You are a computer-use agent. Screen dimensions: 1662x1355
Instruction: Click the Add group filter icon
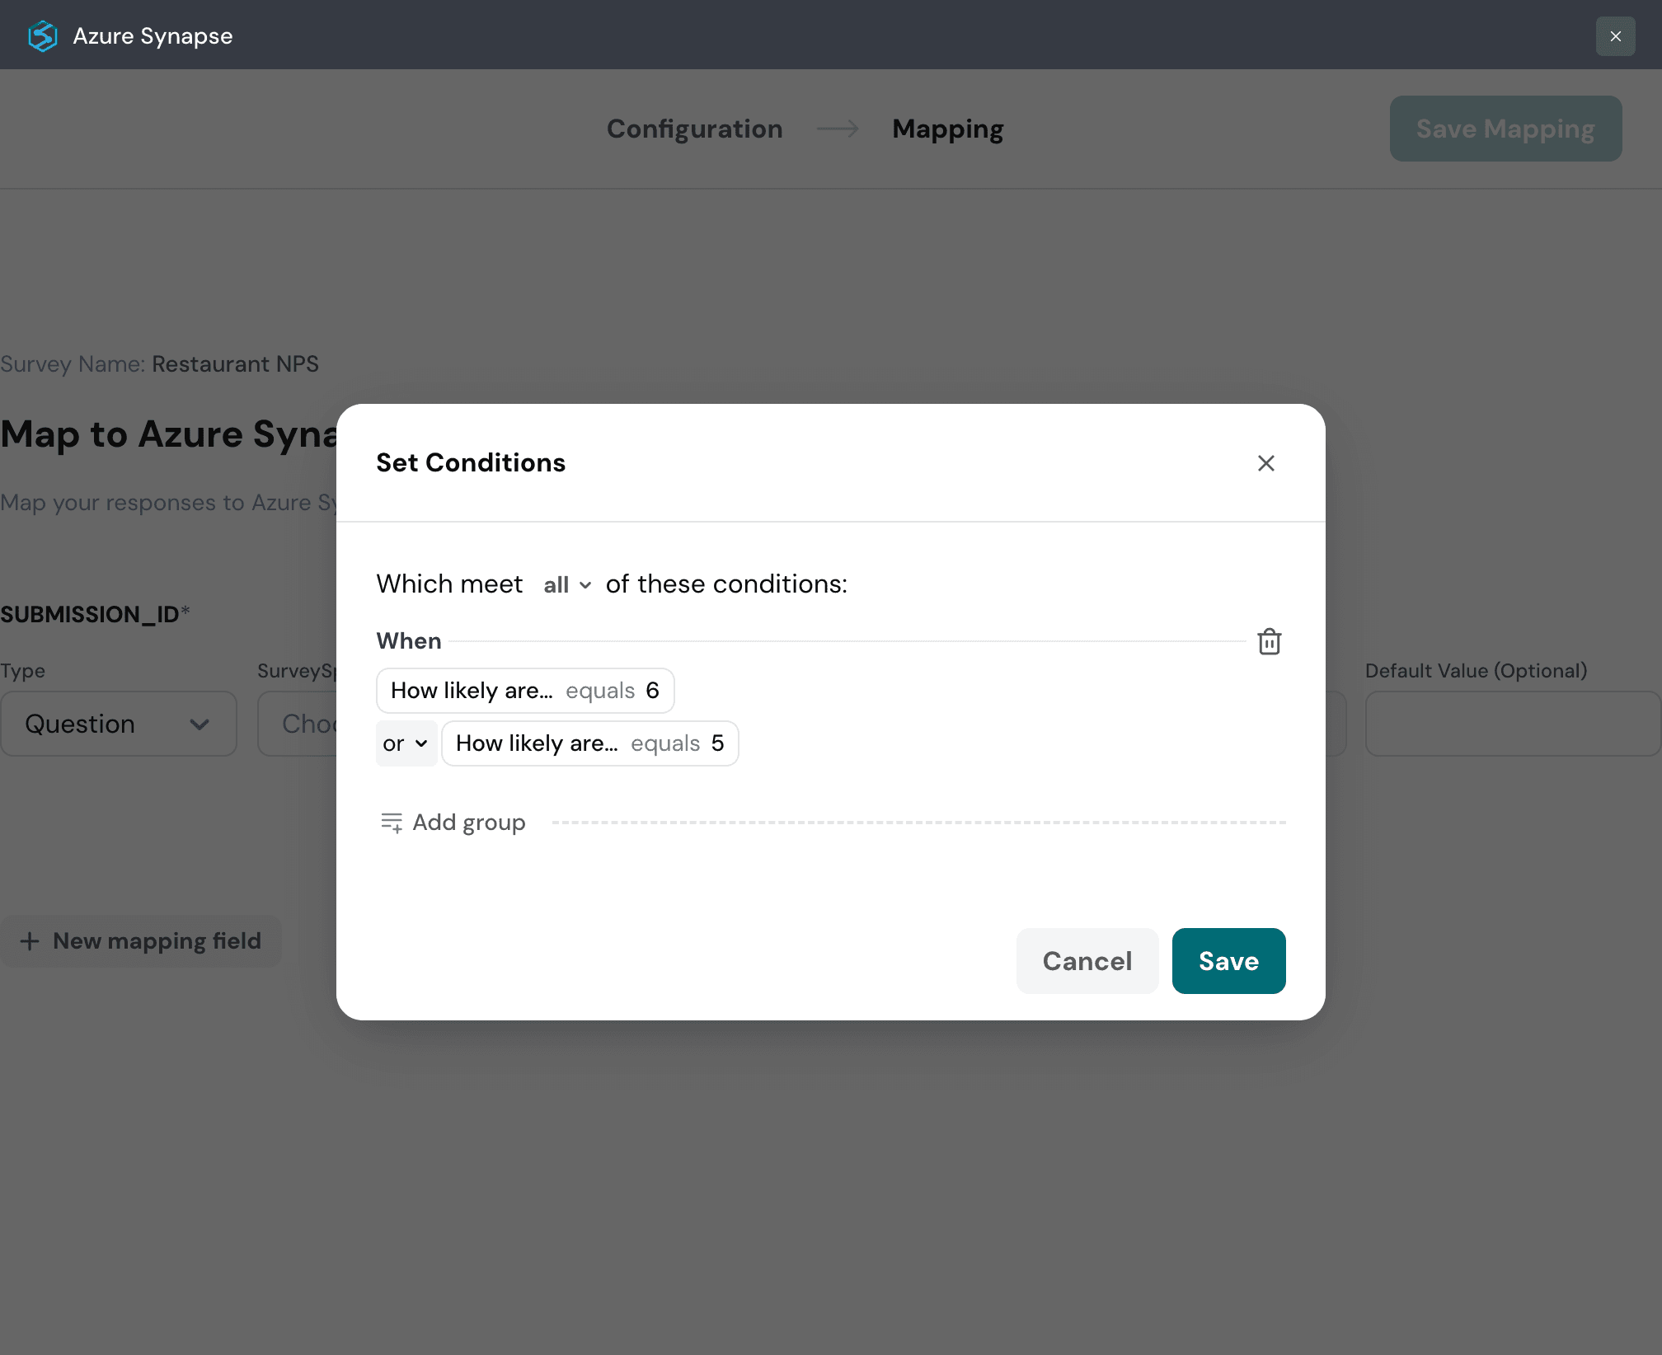pos(392,822)
